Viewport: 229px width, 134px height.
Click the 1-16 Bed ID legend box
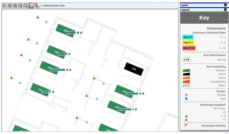pyautogui.click(x=186, y=59)
